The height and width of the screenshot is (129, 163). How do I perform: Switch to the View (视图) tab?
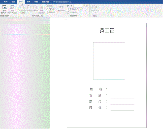[36, 2]
